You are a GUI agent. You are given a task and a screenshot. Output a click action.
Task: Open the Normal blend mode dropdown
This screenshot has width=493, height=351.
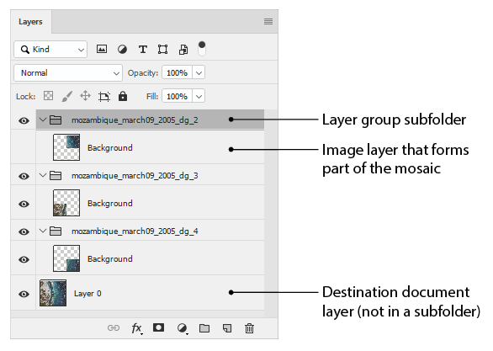(x=68, y=73)
